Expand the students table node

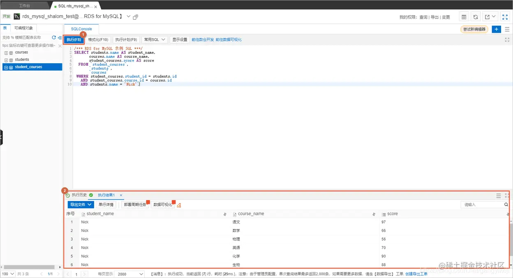6,60
